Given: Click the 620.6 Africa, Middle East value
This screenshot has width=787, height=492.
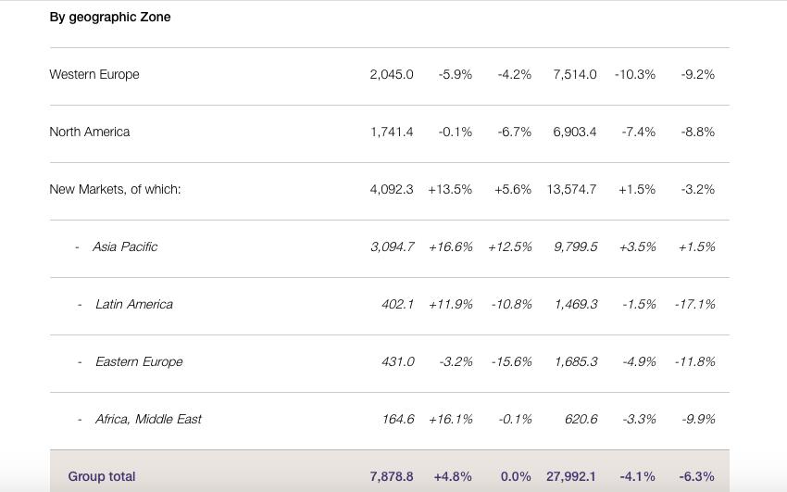Looking at the screenshot, I should (581, 419).
